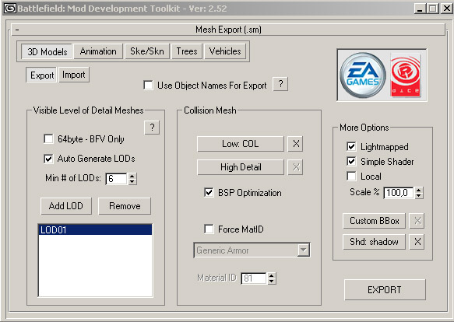Click the Shd: shadow button
The height and width of the screenshot is (322, 454).
click(374, 242)
